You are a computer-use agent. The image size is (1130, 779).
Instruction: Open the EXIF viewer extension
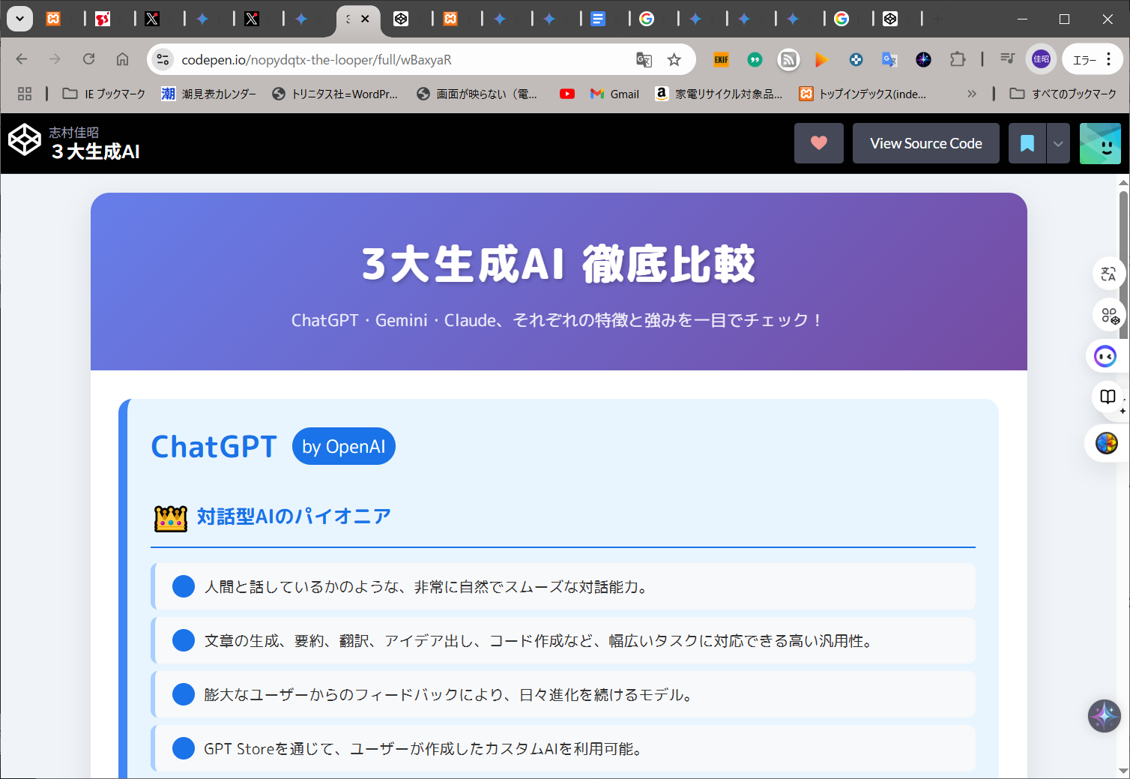[721, 59]
